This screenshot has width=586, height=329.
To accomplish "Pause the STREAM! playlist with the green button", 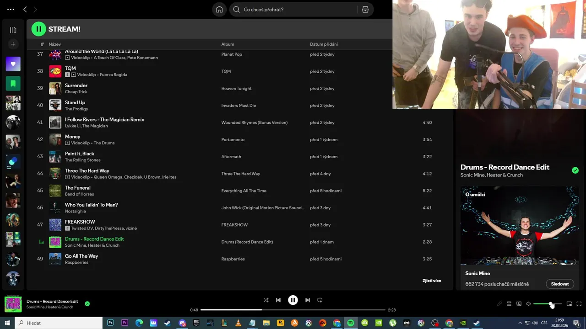I will (38, 29).
